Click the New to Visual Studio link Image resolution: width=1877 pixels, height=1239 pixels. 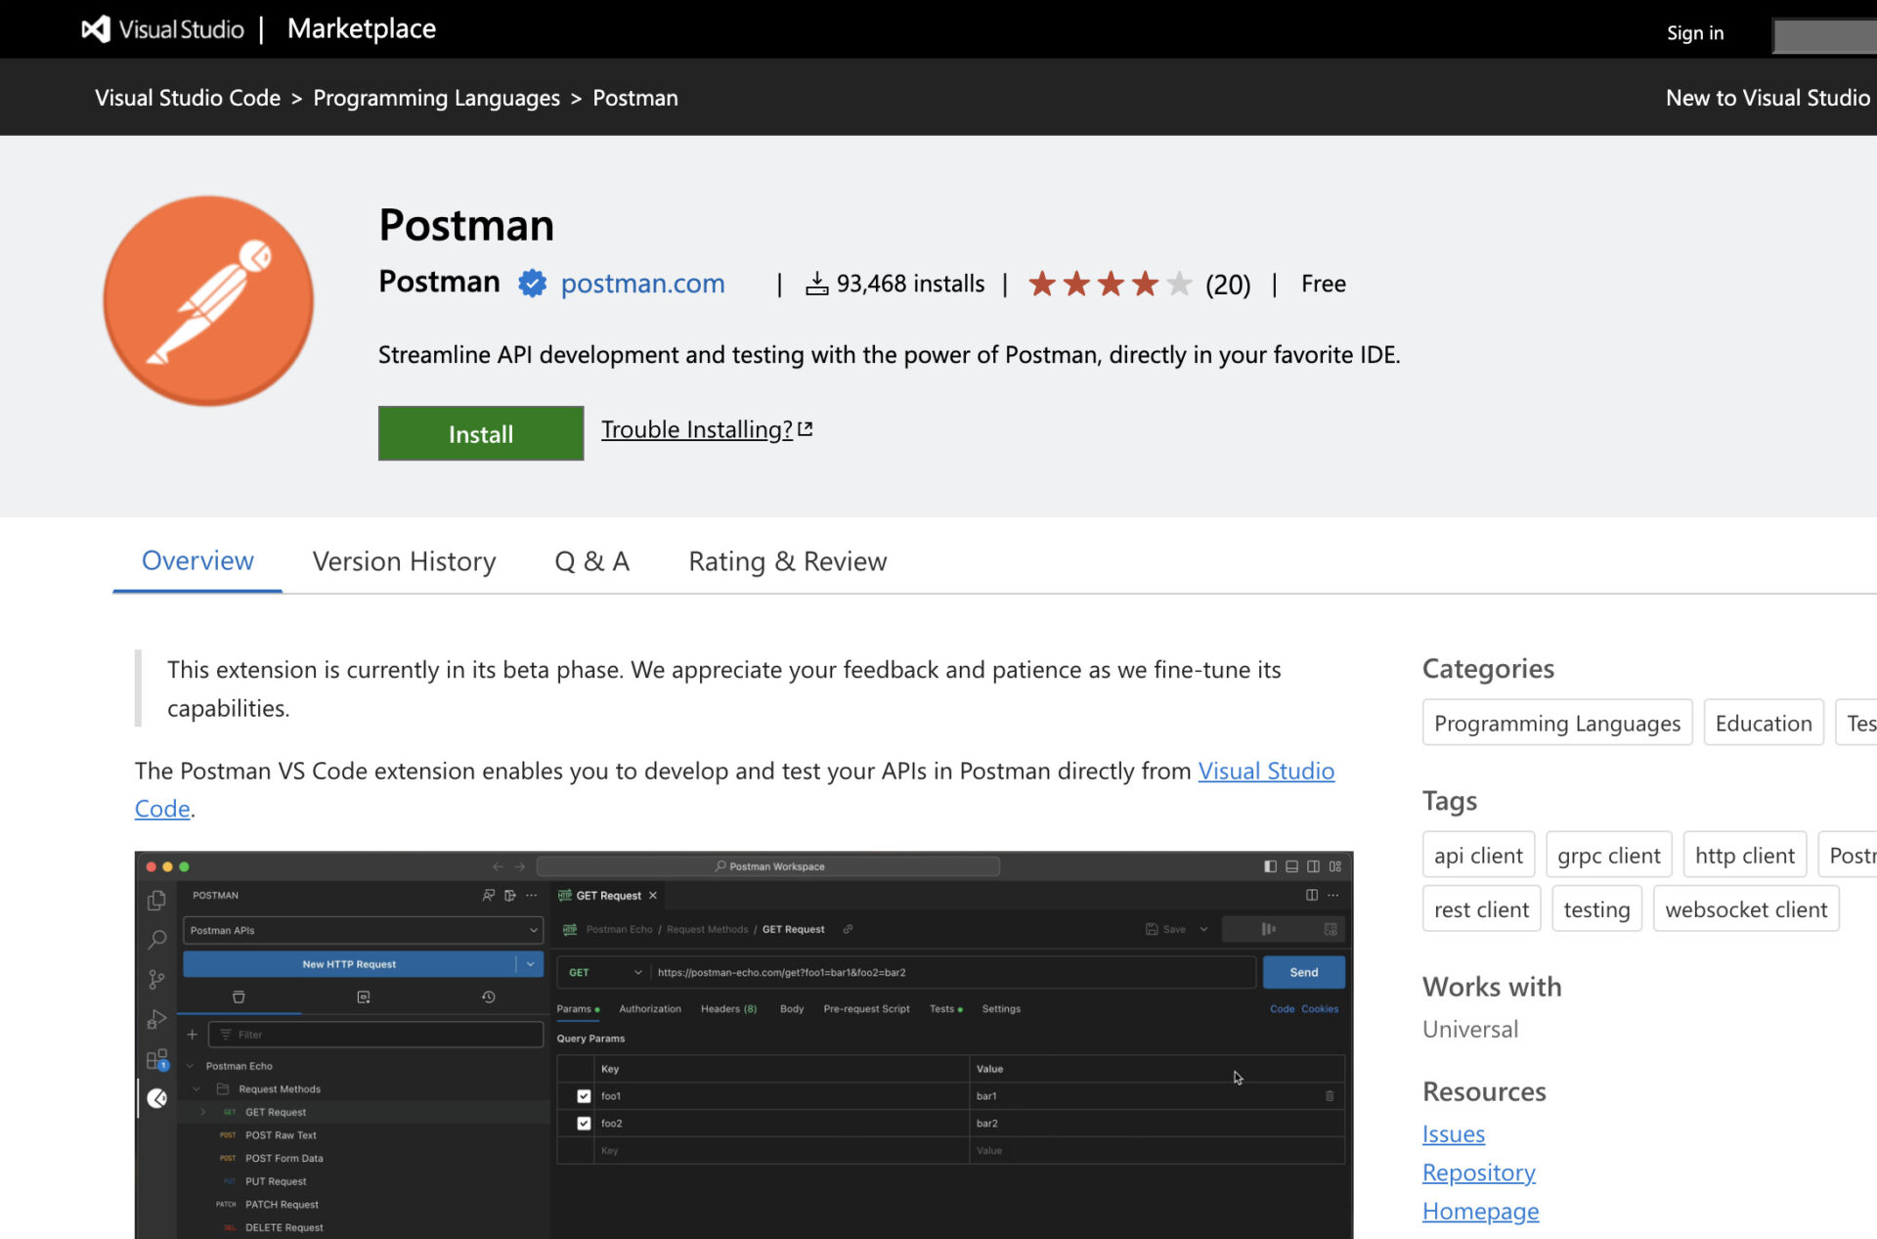click(x=1768, y=98)
